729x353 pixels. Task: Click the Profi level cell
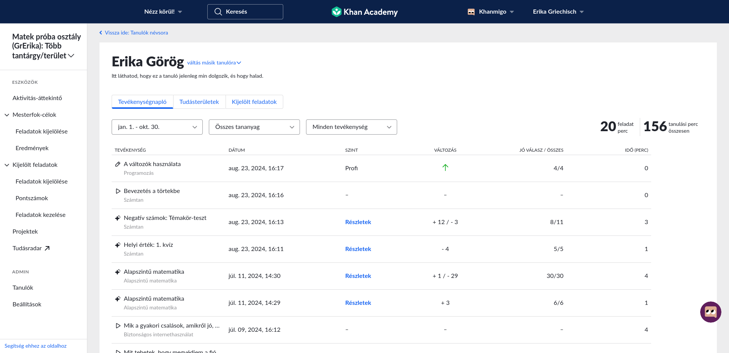click(x=352, y=168)
